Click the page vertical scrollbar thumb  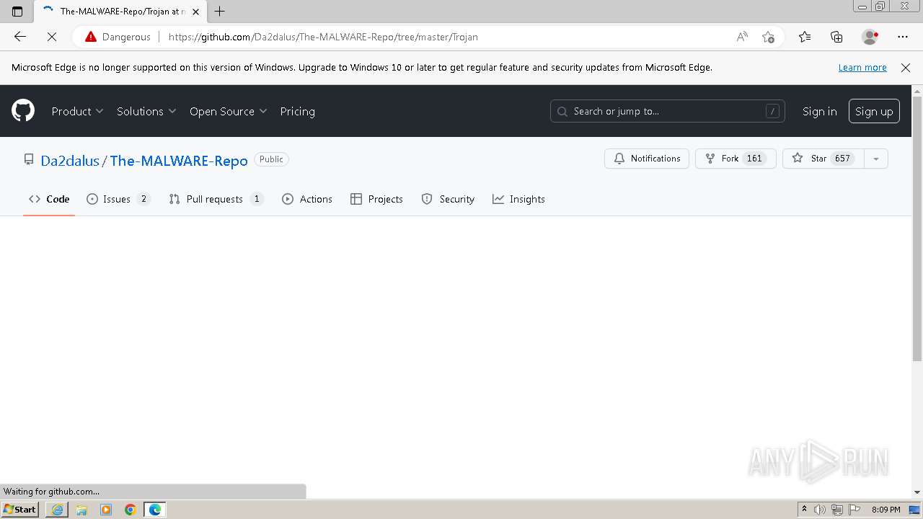click(917, 229)
